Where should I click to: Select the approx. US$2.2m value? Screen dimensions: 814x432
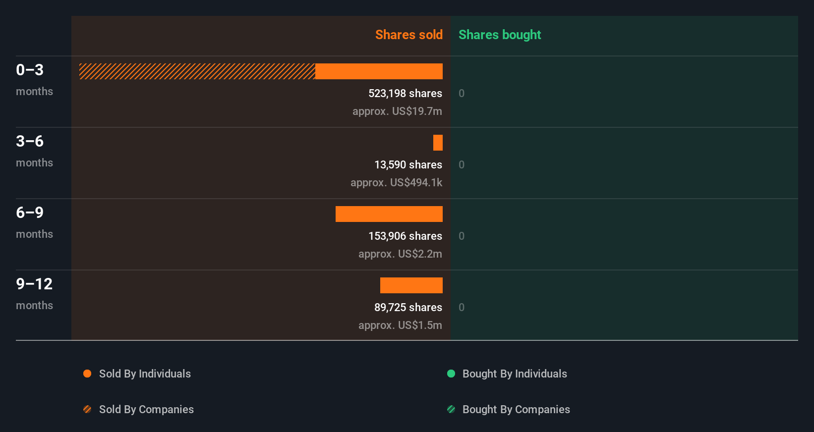pos(400,254)
